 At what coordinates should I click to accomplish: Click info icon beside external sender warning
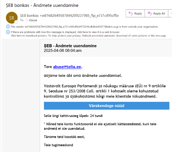tap(8, 26)
